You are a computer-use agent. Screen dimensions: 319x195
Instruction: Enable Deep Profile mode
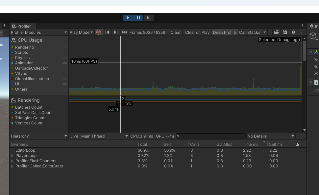[x=225, y=32]
